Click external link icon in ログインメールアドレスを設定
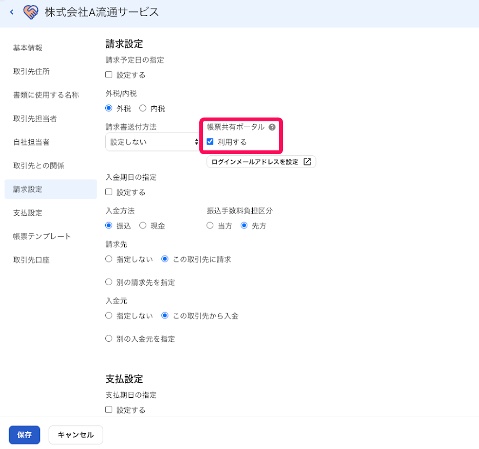Screen dimensions: 479x449 pos(307,162)
